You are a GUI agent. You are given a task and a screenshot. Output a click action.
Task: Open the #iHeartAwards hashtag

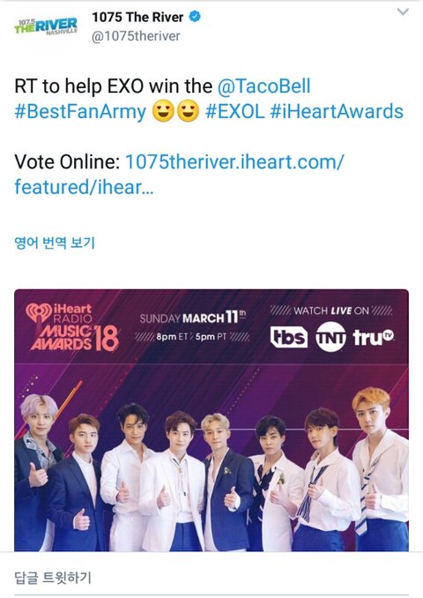click(x=337, y=112)
